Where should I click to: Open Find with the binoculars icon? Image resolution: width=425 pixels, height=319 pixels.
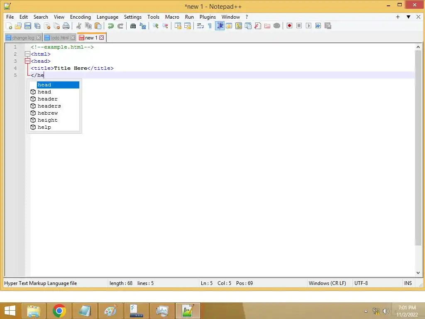133,26
